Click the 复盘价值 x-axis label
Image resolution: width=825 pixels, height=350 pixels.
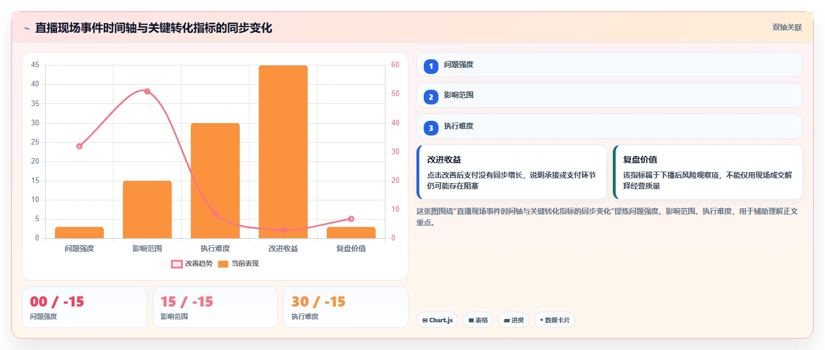tap(351, 248)
